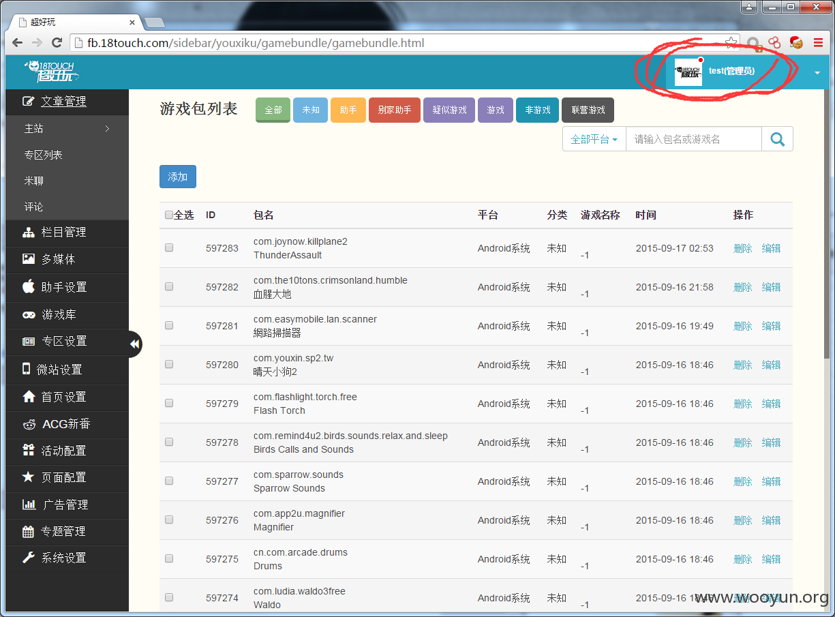Check the row for Flash Torch
835x617 pixels.
click(x=169, y=403)
